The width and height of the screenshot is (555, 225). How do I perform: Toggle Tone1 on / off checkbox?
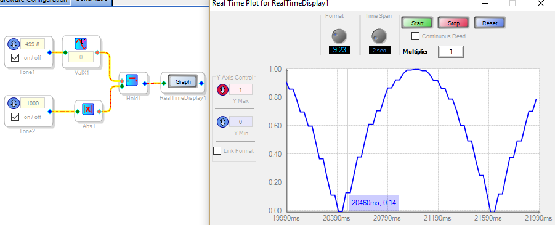click(x=15, y=58)
